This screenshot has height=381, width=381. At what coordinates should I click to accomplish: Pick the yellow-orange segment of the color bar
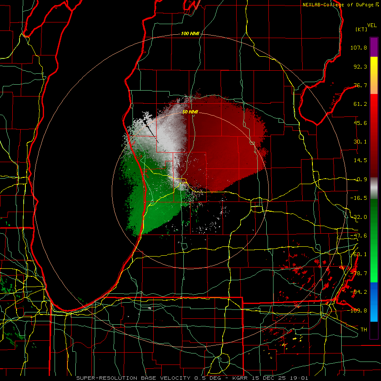374,75
